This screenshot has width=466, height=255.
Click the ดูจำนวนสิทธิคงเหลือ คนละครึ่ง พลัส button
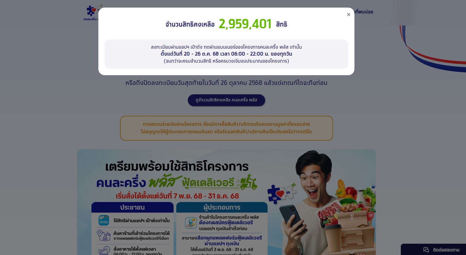[226, 100]
